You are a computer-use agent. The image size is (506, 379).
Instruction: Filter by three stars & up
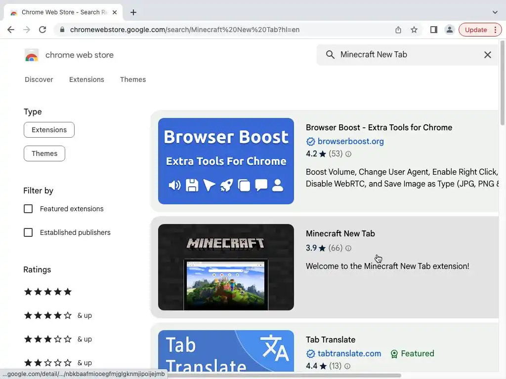click(x=58, y=339)
